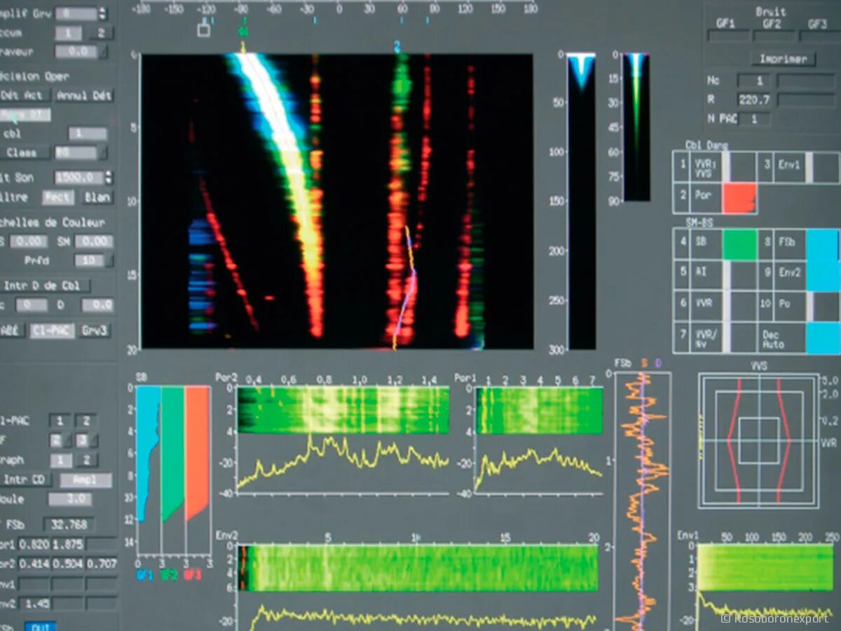Screen dimensions: 841x631
Task: Open the Class type dropdown
Action: click(x=81, y=152)
